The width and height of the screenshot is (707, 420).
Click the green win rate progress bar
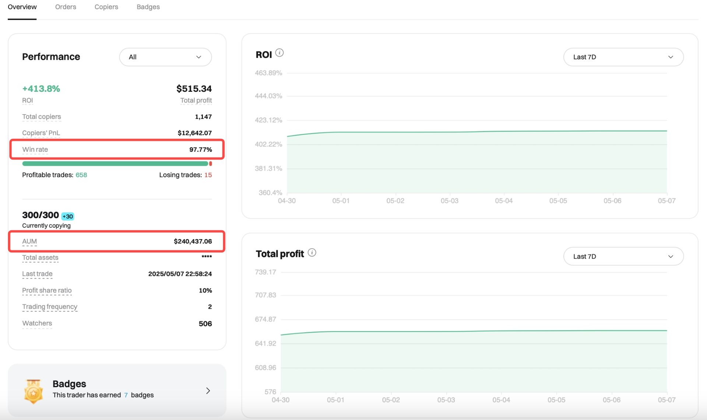coord(115,164)
